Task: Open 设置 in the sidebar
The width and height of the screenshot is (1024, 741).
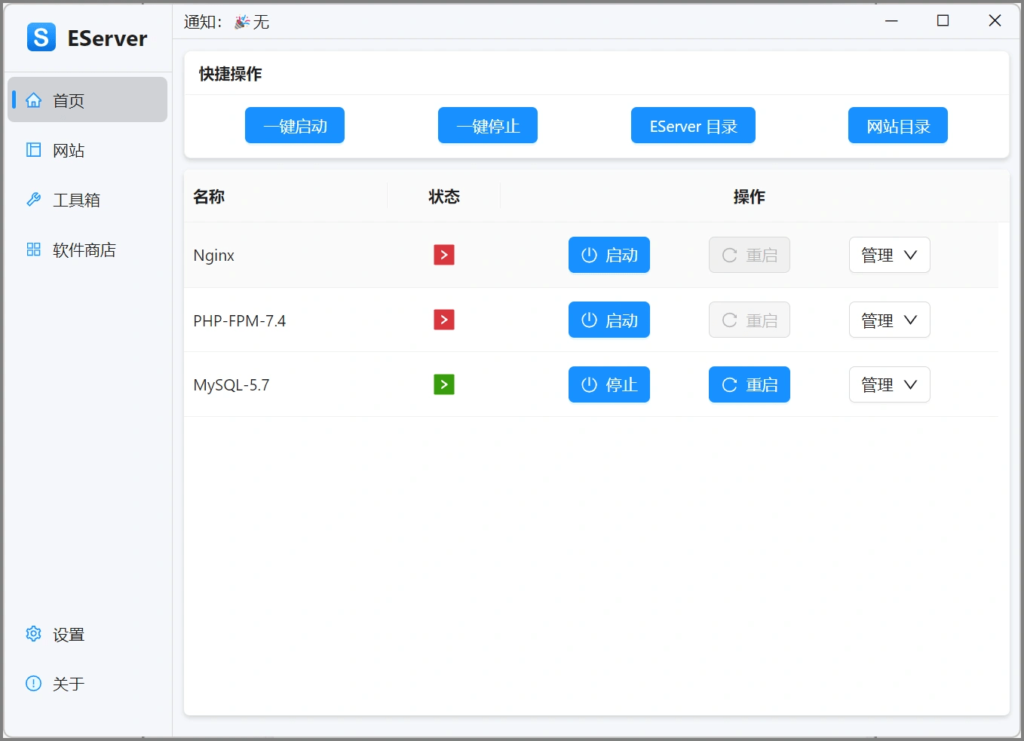Action: click(87, 634)
